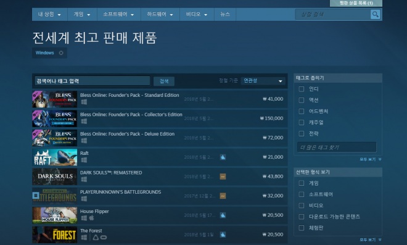Click the Windows icon under Bless Online Deluxe Edition
This screenshot has width=407, height=245.
click(x=84, y=141)
